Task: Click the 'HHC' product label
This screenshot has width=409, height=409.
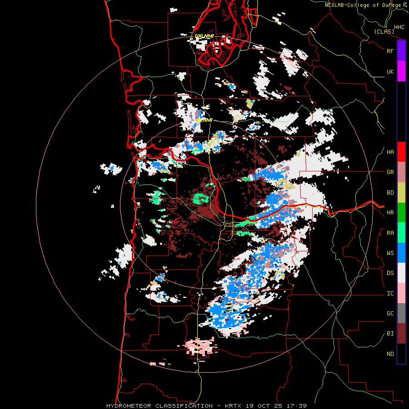Action: 399,27
